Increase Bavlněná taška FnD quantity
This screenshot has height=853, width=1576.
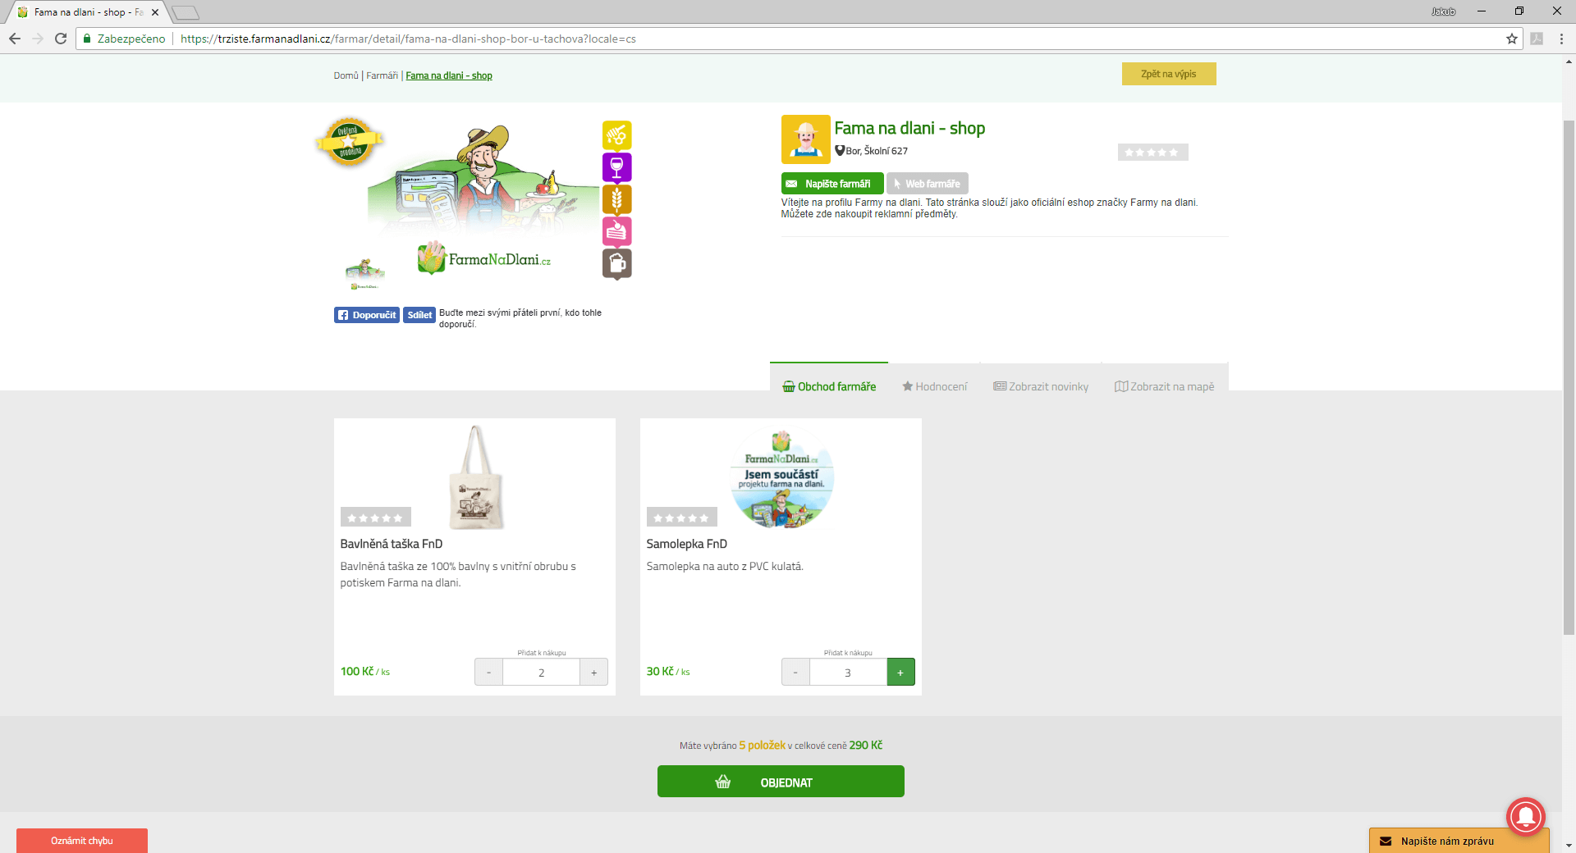pos(593,672)
